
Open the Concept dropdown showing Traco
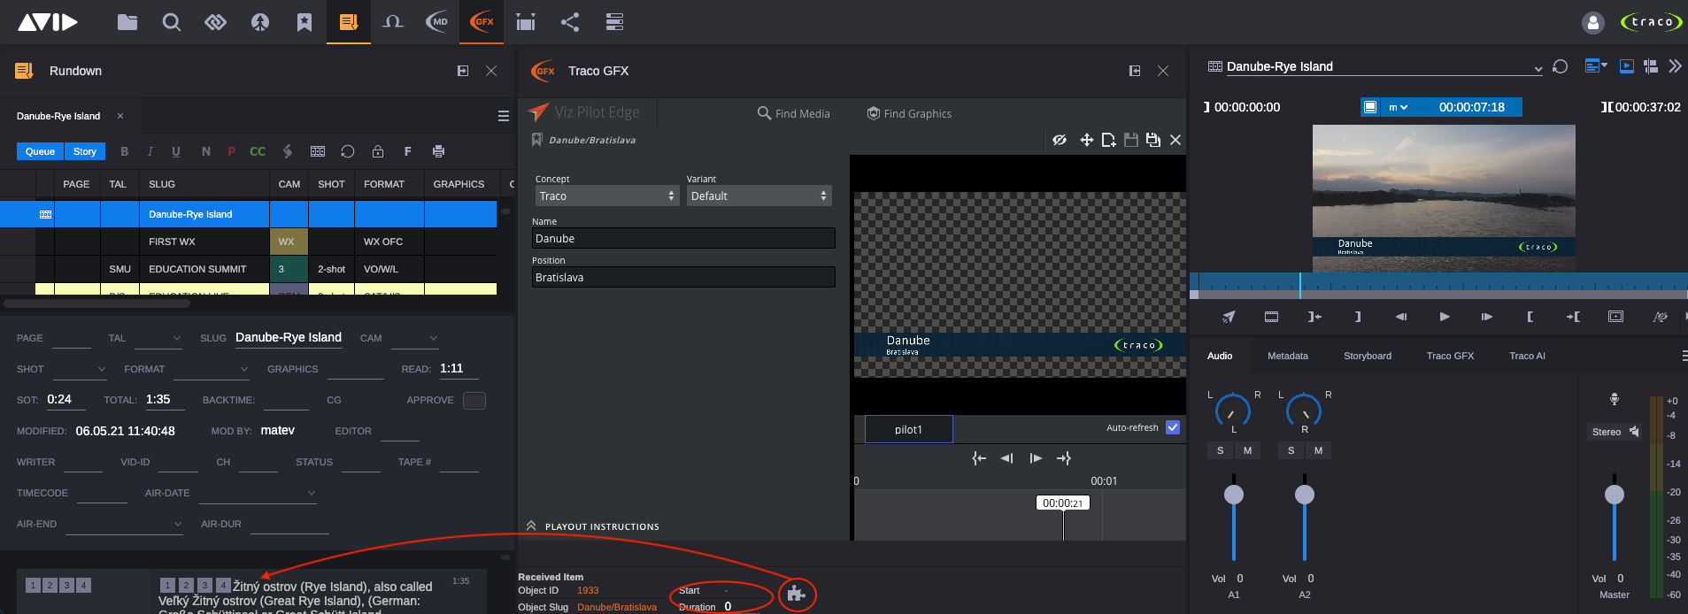[605, 196]
